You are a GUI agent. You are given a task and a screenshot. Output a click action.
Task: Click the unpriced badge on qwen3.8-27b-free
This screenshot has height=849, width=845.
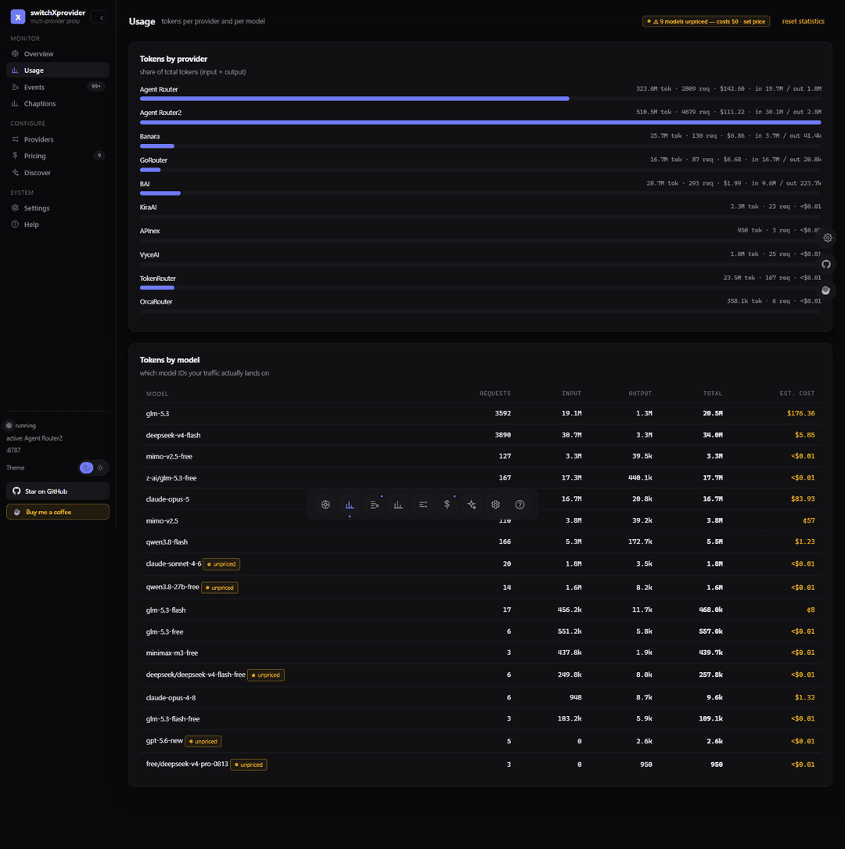click(x=219, y=588)
